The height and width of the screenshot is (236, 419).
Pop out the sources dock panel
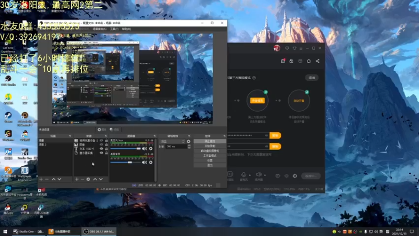click(106, 136)
